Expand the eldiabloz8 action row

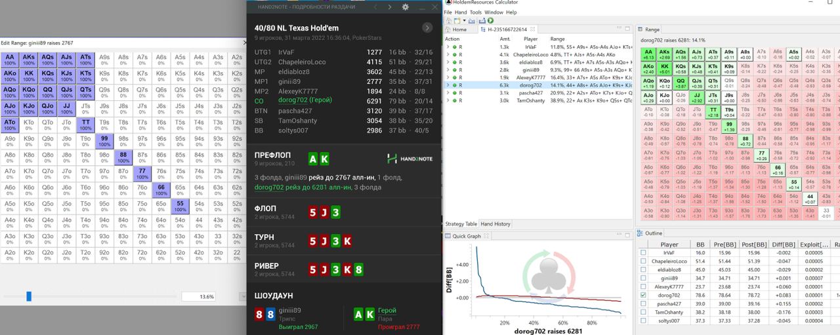pyautogui.click(x=448, y=62)
